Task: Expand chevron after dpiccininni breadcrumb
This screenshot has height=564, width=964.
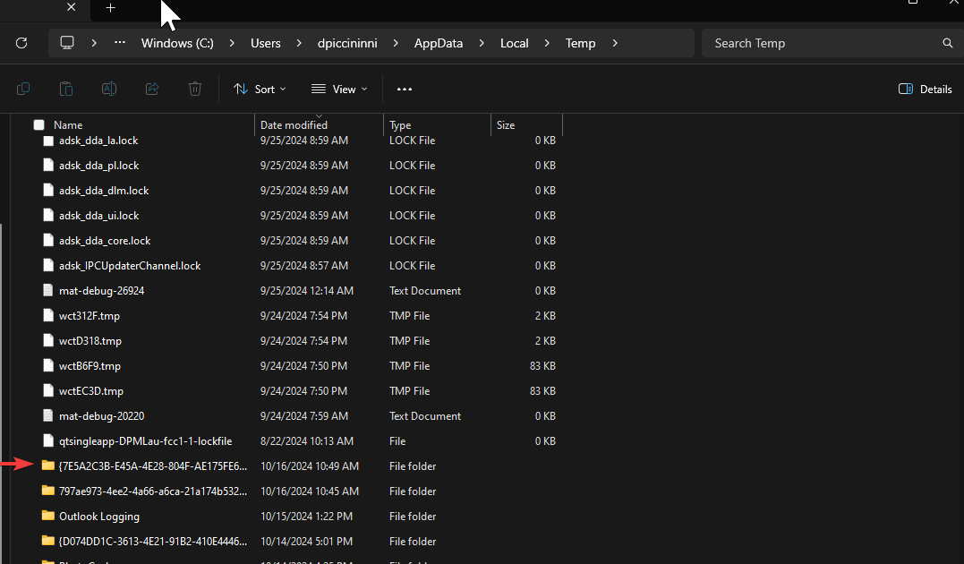Action: pos(396,43)
